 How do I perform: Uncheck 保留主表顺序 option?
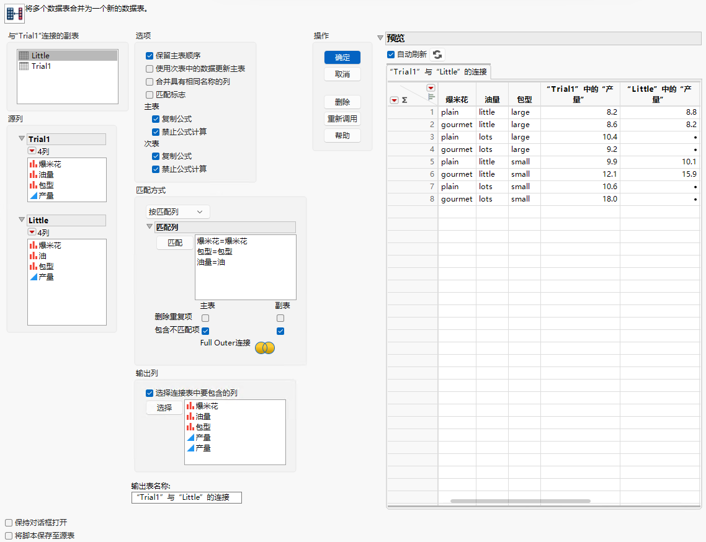[150, 56]
